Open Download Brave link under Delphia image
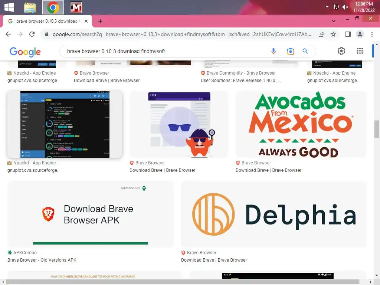 tap(214, 260)
